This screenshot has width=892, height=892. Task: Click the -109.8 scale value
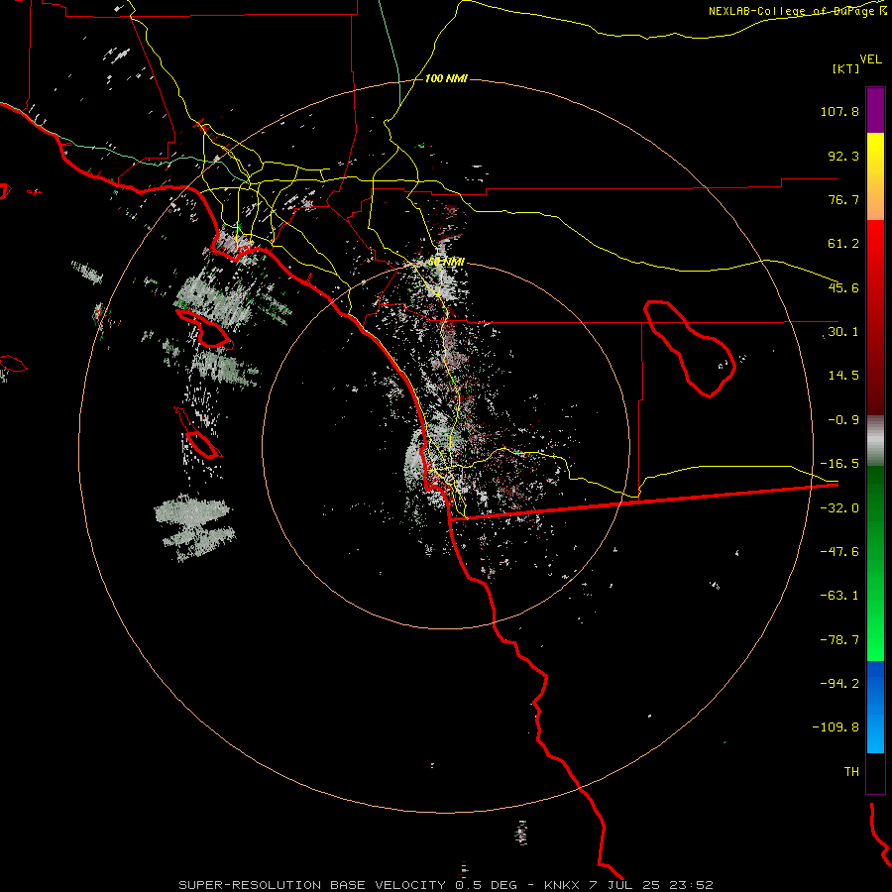pyautogui.click(x=836, y=727)
